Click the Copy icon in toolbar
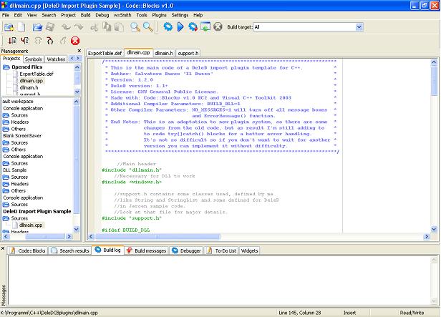Viewport: 441px width, 317px height. [x=107, y=27]
